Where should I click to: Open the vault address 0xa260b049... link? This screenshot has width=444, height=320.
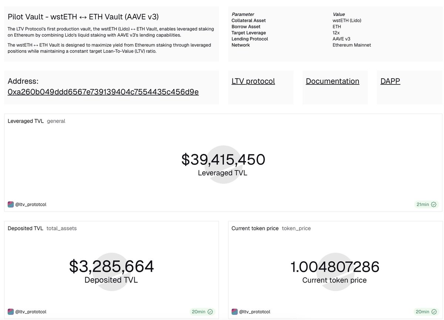pos(103,92)
